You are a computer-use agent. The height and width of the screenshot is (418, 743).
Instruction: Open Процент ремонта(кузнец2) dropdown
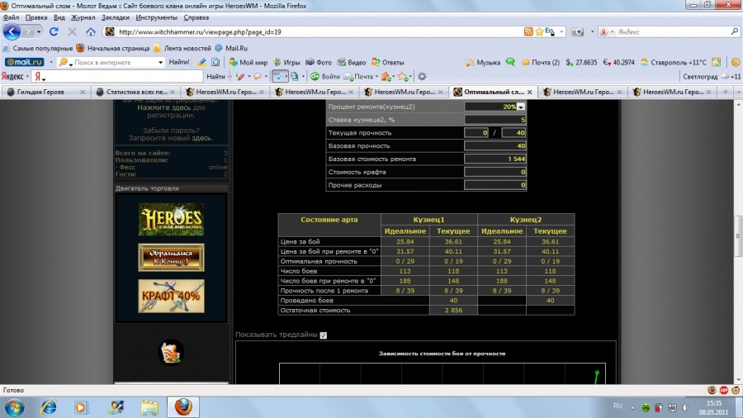[520, 107]
